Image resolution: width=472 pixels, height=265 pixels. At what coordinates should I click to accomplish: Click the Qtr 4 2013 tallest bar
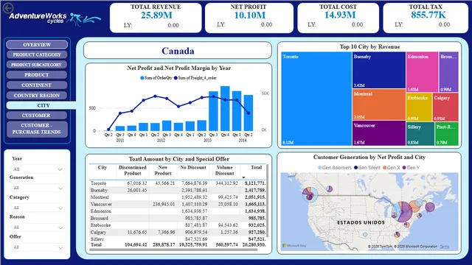click(225, 108)
